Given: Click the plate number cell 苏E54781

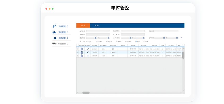Looking at the screenshot, I should (x=133, y=52).
